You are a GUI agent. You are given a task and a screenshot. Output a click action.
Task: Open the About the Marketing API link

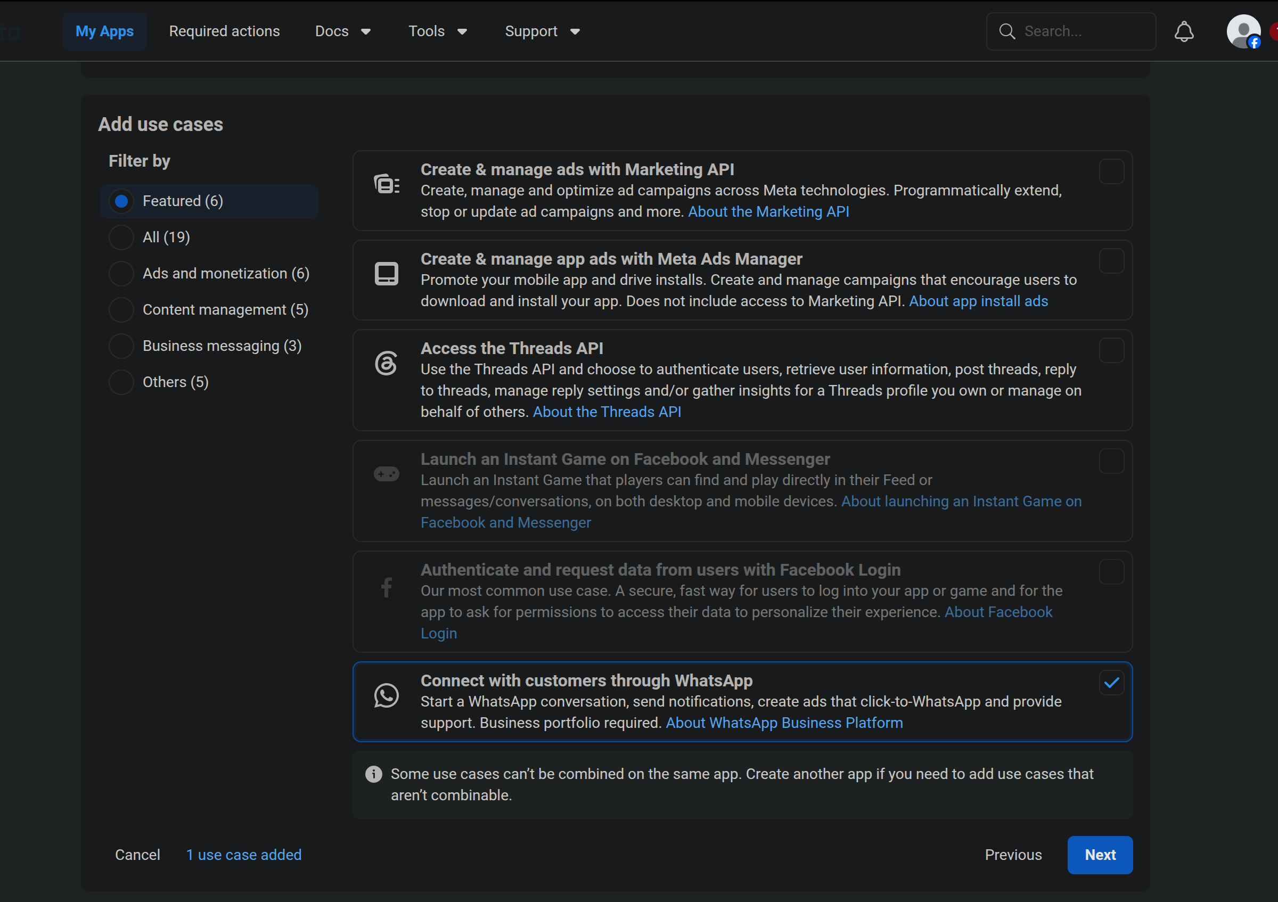[768, 211]
